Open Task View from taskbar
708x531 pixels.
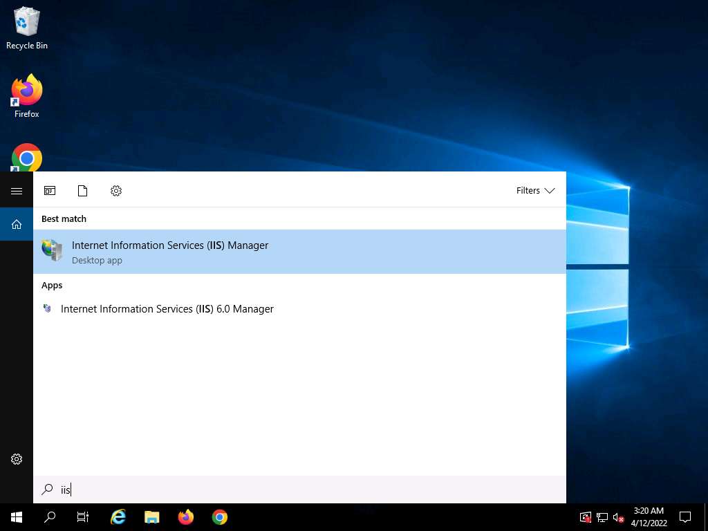[x=83, y=517]
